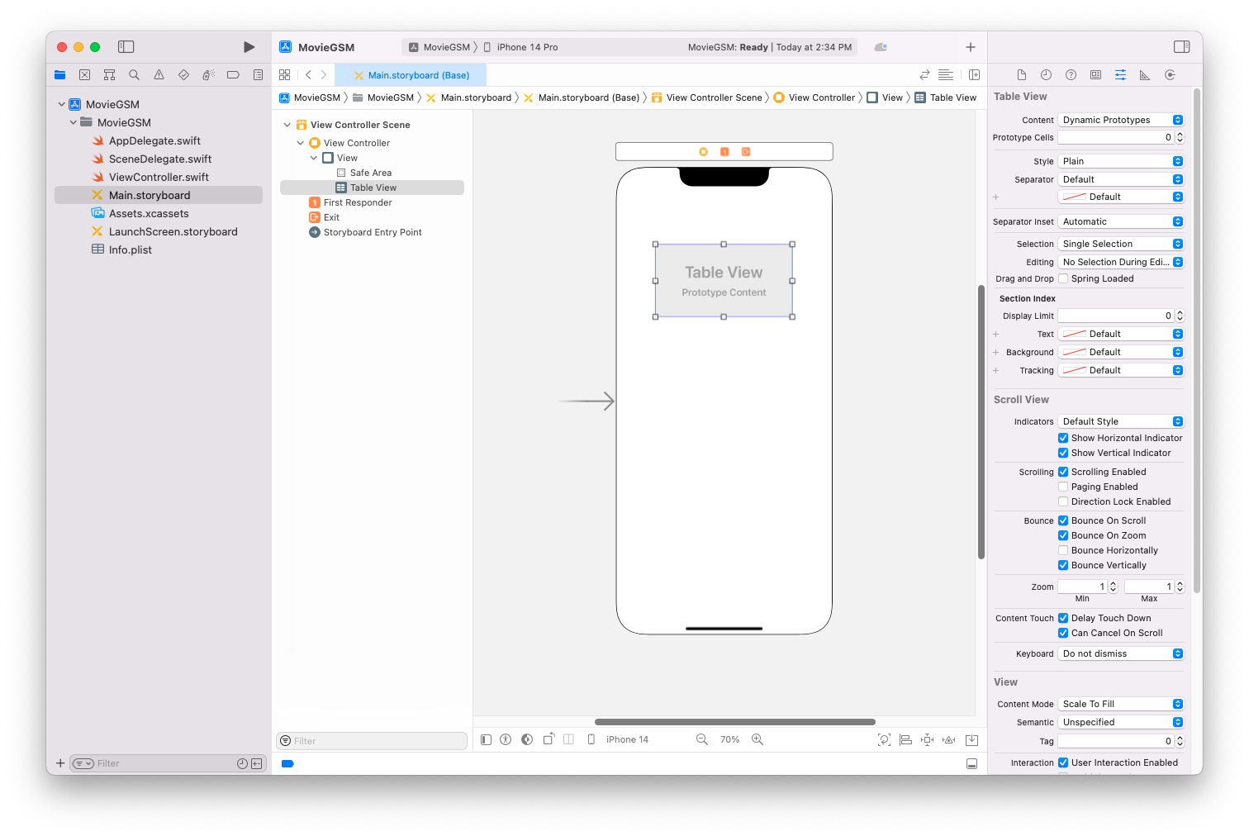Collapse the MovieGSM project root
The image size is (1249, 836).
click(62, 104)
